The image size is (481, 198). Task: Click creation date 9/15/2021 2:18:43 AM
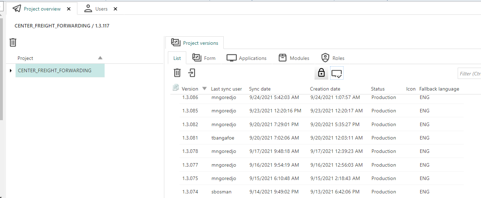coord(335,178)
